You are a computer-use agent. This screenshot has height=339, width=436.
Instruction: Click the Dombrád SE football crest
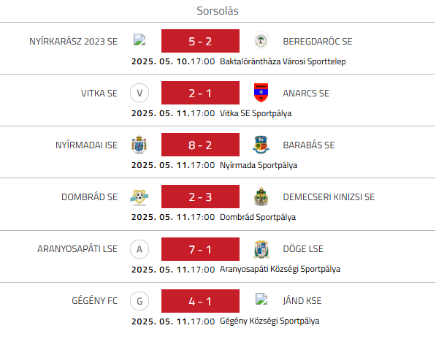point(139,197)
